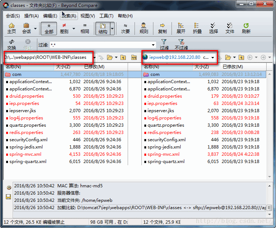276x228 pixels.
Task: Click into the filter (过滤) text field
Action: click(100, 45)
